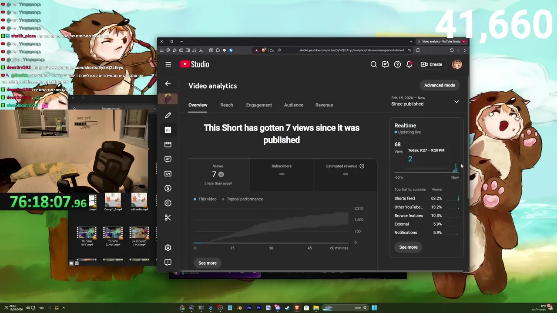
Task: Open the Subtitles sidebar icon
Action: [168, 173]
